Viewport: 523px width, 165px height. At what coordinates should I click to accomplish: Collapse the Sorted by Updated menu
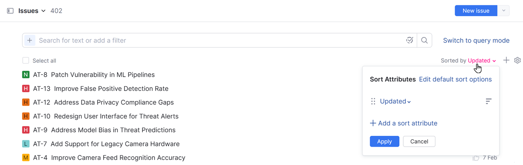pyautogui.click(x=482, y=61)
